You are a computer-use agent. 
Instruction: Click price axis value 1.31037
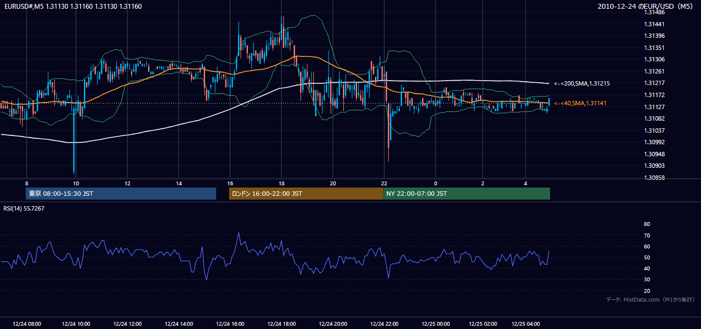coord(654,131)
